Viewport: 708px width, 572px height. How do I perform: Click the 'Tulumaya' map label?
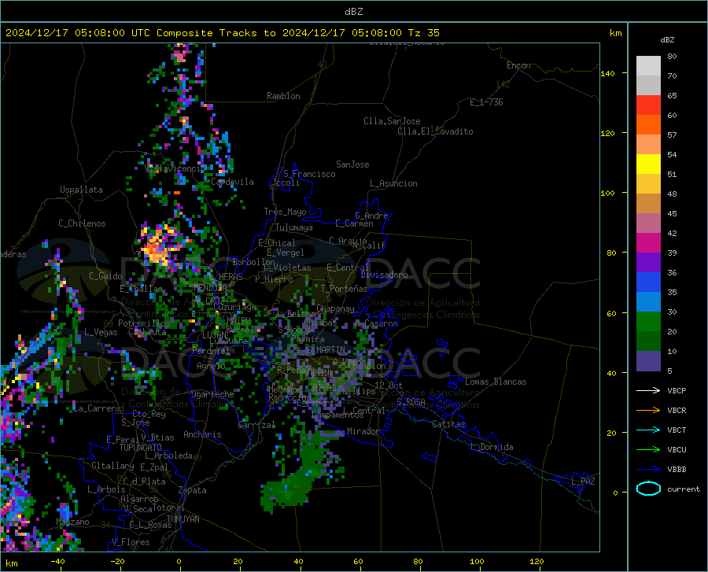(x=294, y=227)
